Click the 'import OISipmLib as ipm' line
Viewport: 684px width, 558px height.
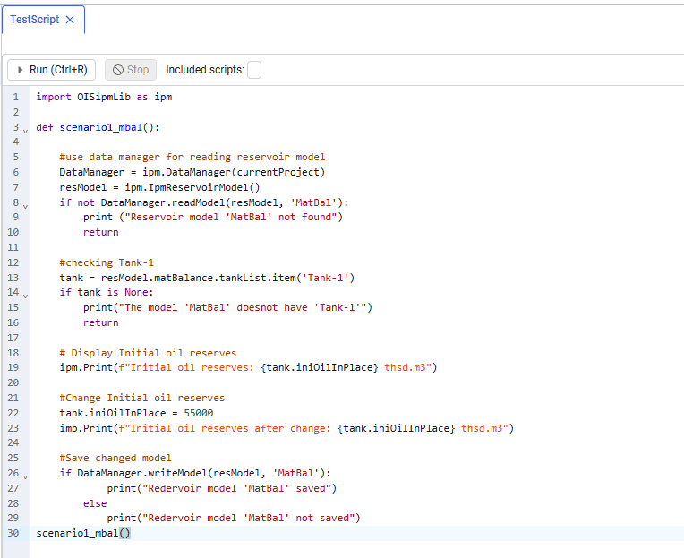pos(104,97)
